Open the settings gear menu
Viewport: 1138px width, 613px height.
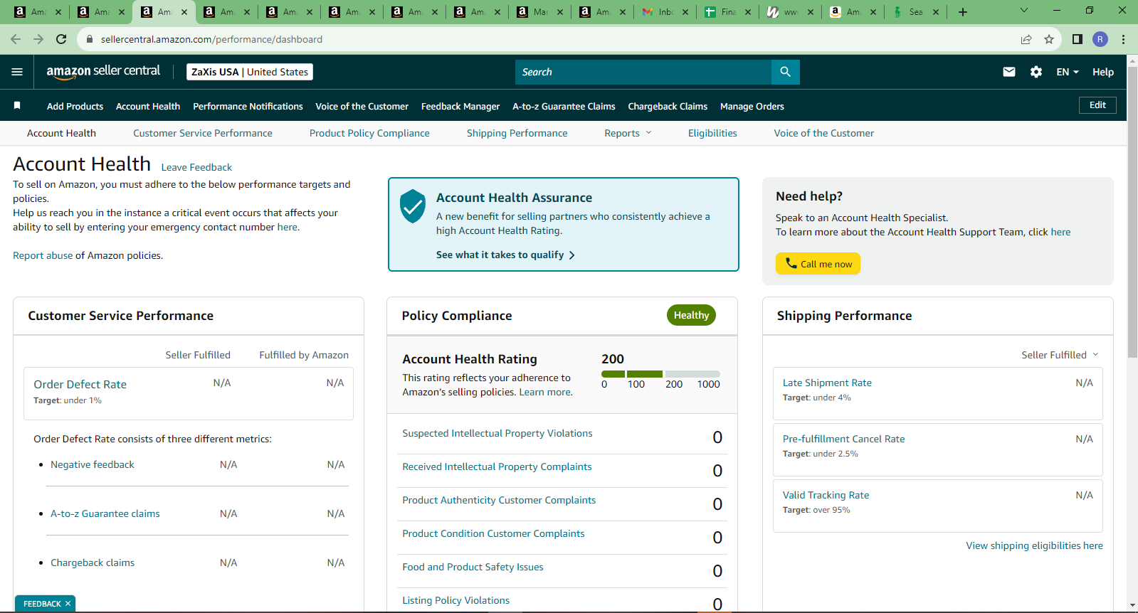pos(1036,72)
